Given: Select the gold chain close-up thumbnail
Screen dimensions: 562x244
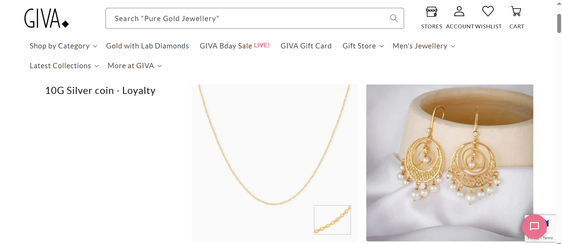Looking at the screenshot, I should point(332,220).
